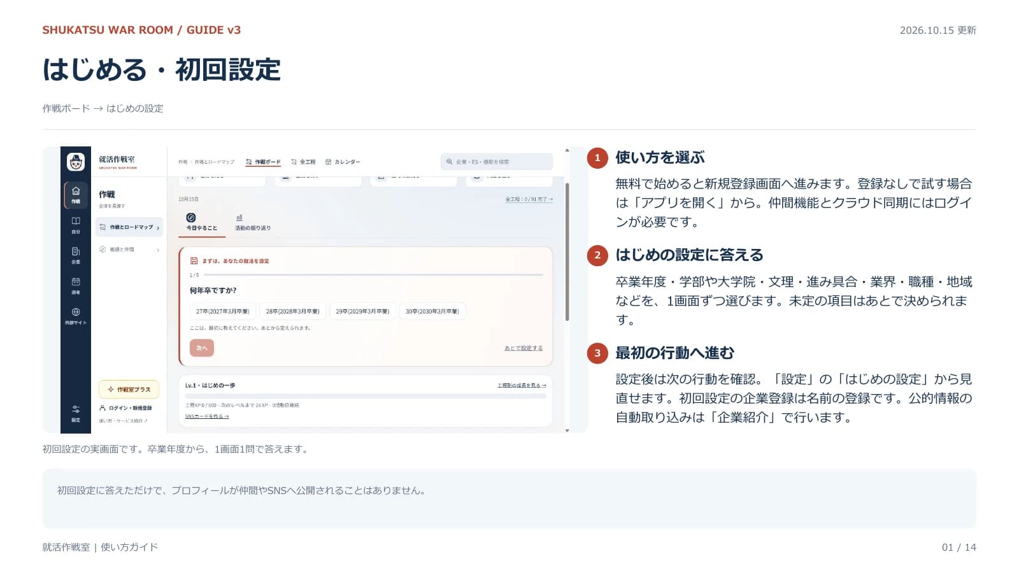Image resolution: width=1019 pixels, height=573 pixels.
Task: Click the はじめの設定に答える heading
Action: 689,255
